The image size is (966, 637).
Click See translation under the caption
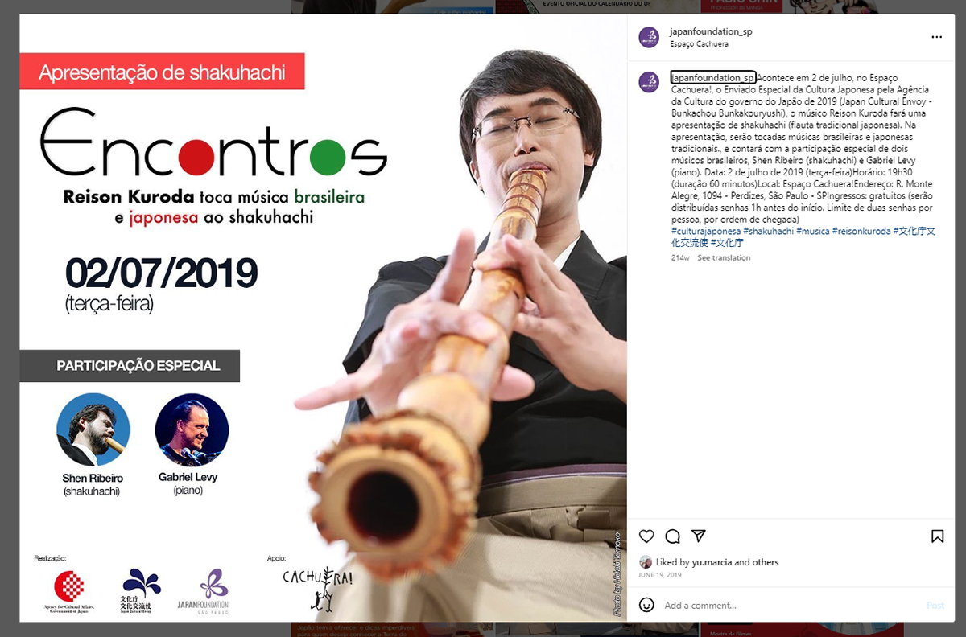coord(724,258)
